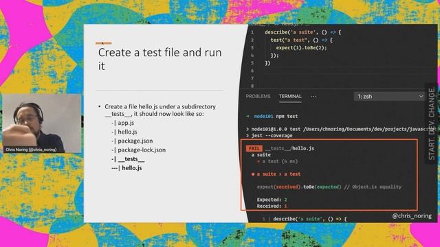This screenshot has height=247, width=440.
Task: Click the slide title 'Create a test file and run it'
Action: (x=160, y=59)
